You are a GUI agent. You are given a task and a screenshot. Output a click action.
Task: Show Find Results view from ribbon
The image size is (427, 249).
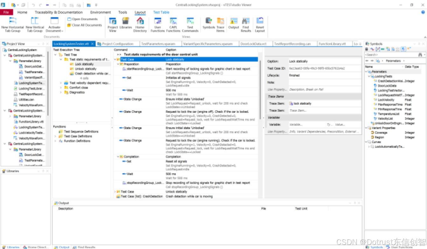[246, 24]
